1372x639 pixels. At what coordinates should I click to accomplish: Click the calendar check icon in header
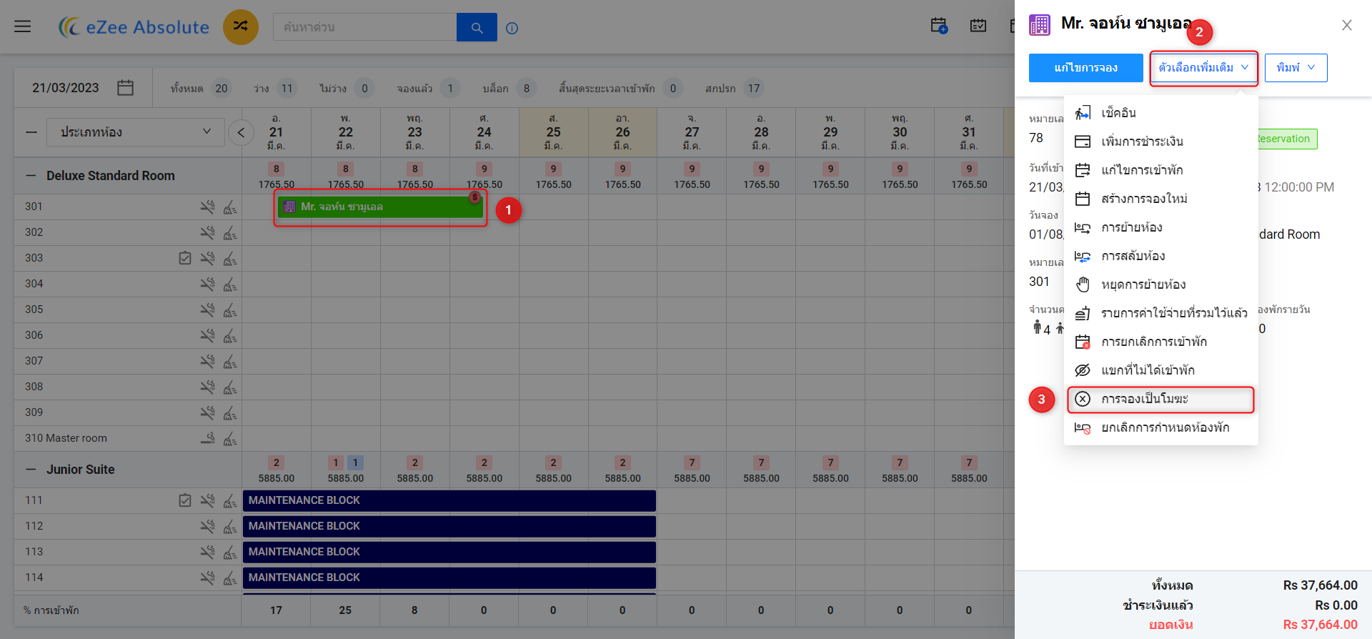pos(978,26)
